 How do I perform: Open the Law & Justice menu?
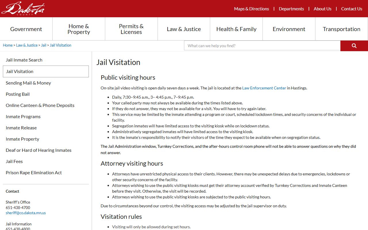point(184,29)
